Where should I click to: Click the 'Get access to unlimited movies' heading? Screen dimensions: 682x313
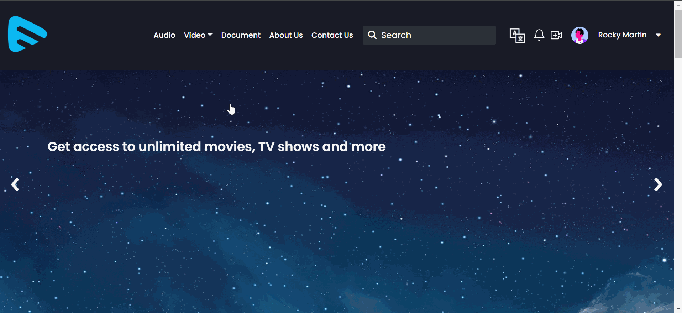[216, 146]
